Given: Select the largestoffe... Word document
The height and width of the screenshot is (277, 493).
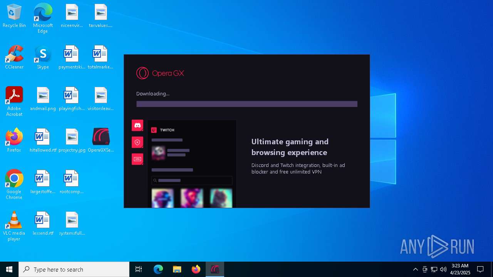Looking at the screenshot, I should click(x=43, y=182).
